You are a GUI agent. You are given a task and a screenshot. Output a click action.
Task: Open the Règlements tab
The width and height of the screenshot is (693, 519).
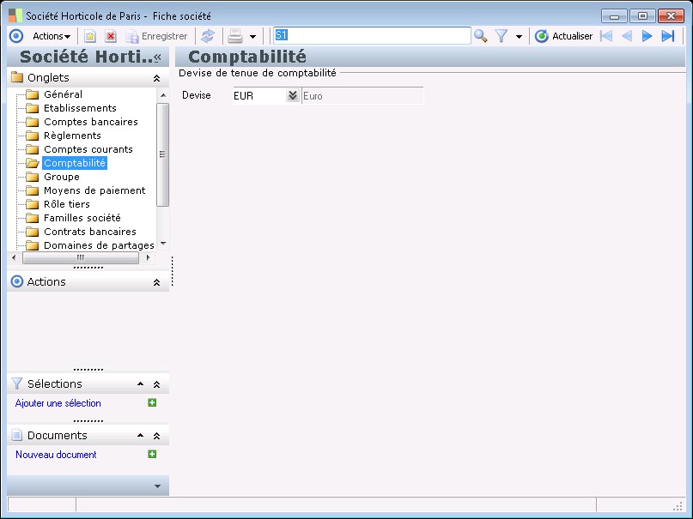72,135
